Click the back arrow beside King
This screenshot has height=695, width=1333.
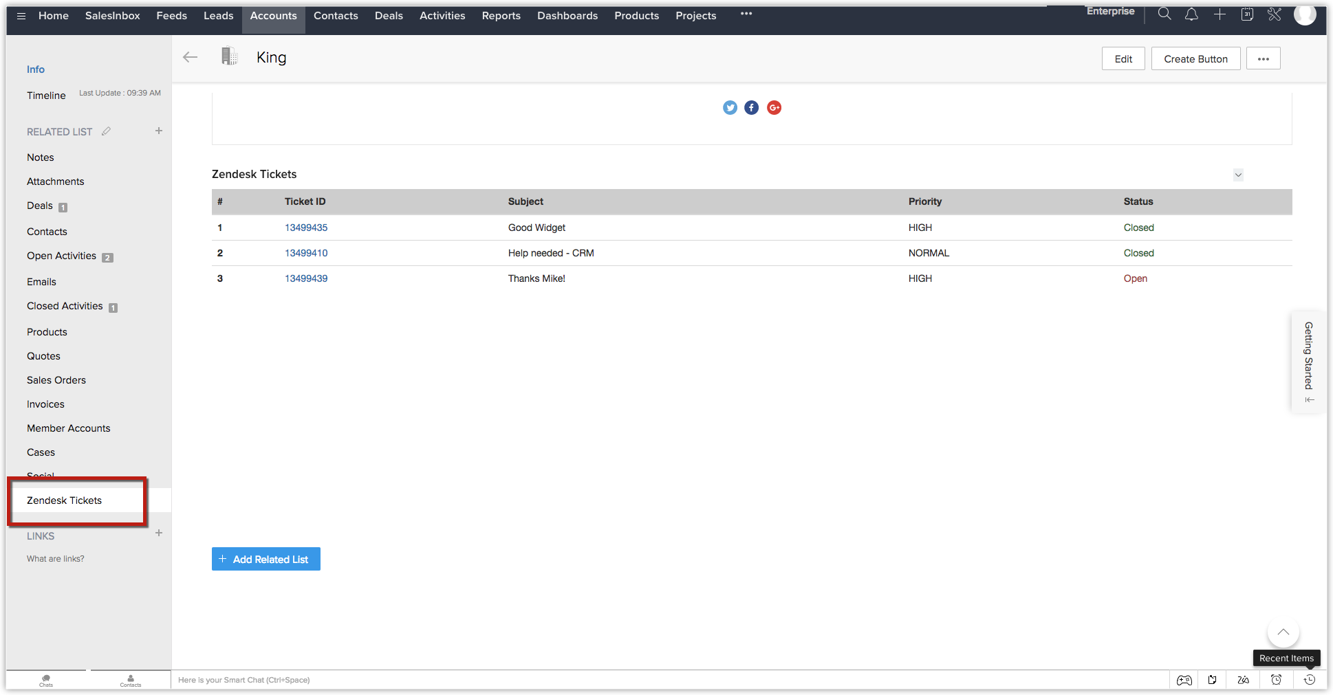coord(191,58)
